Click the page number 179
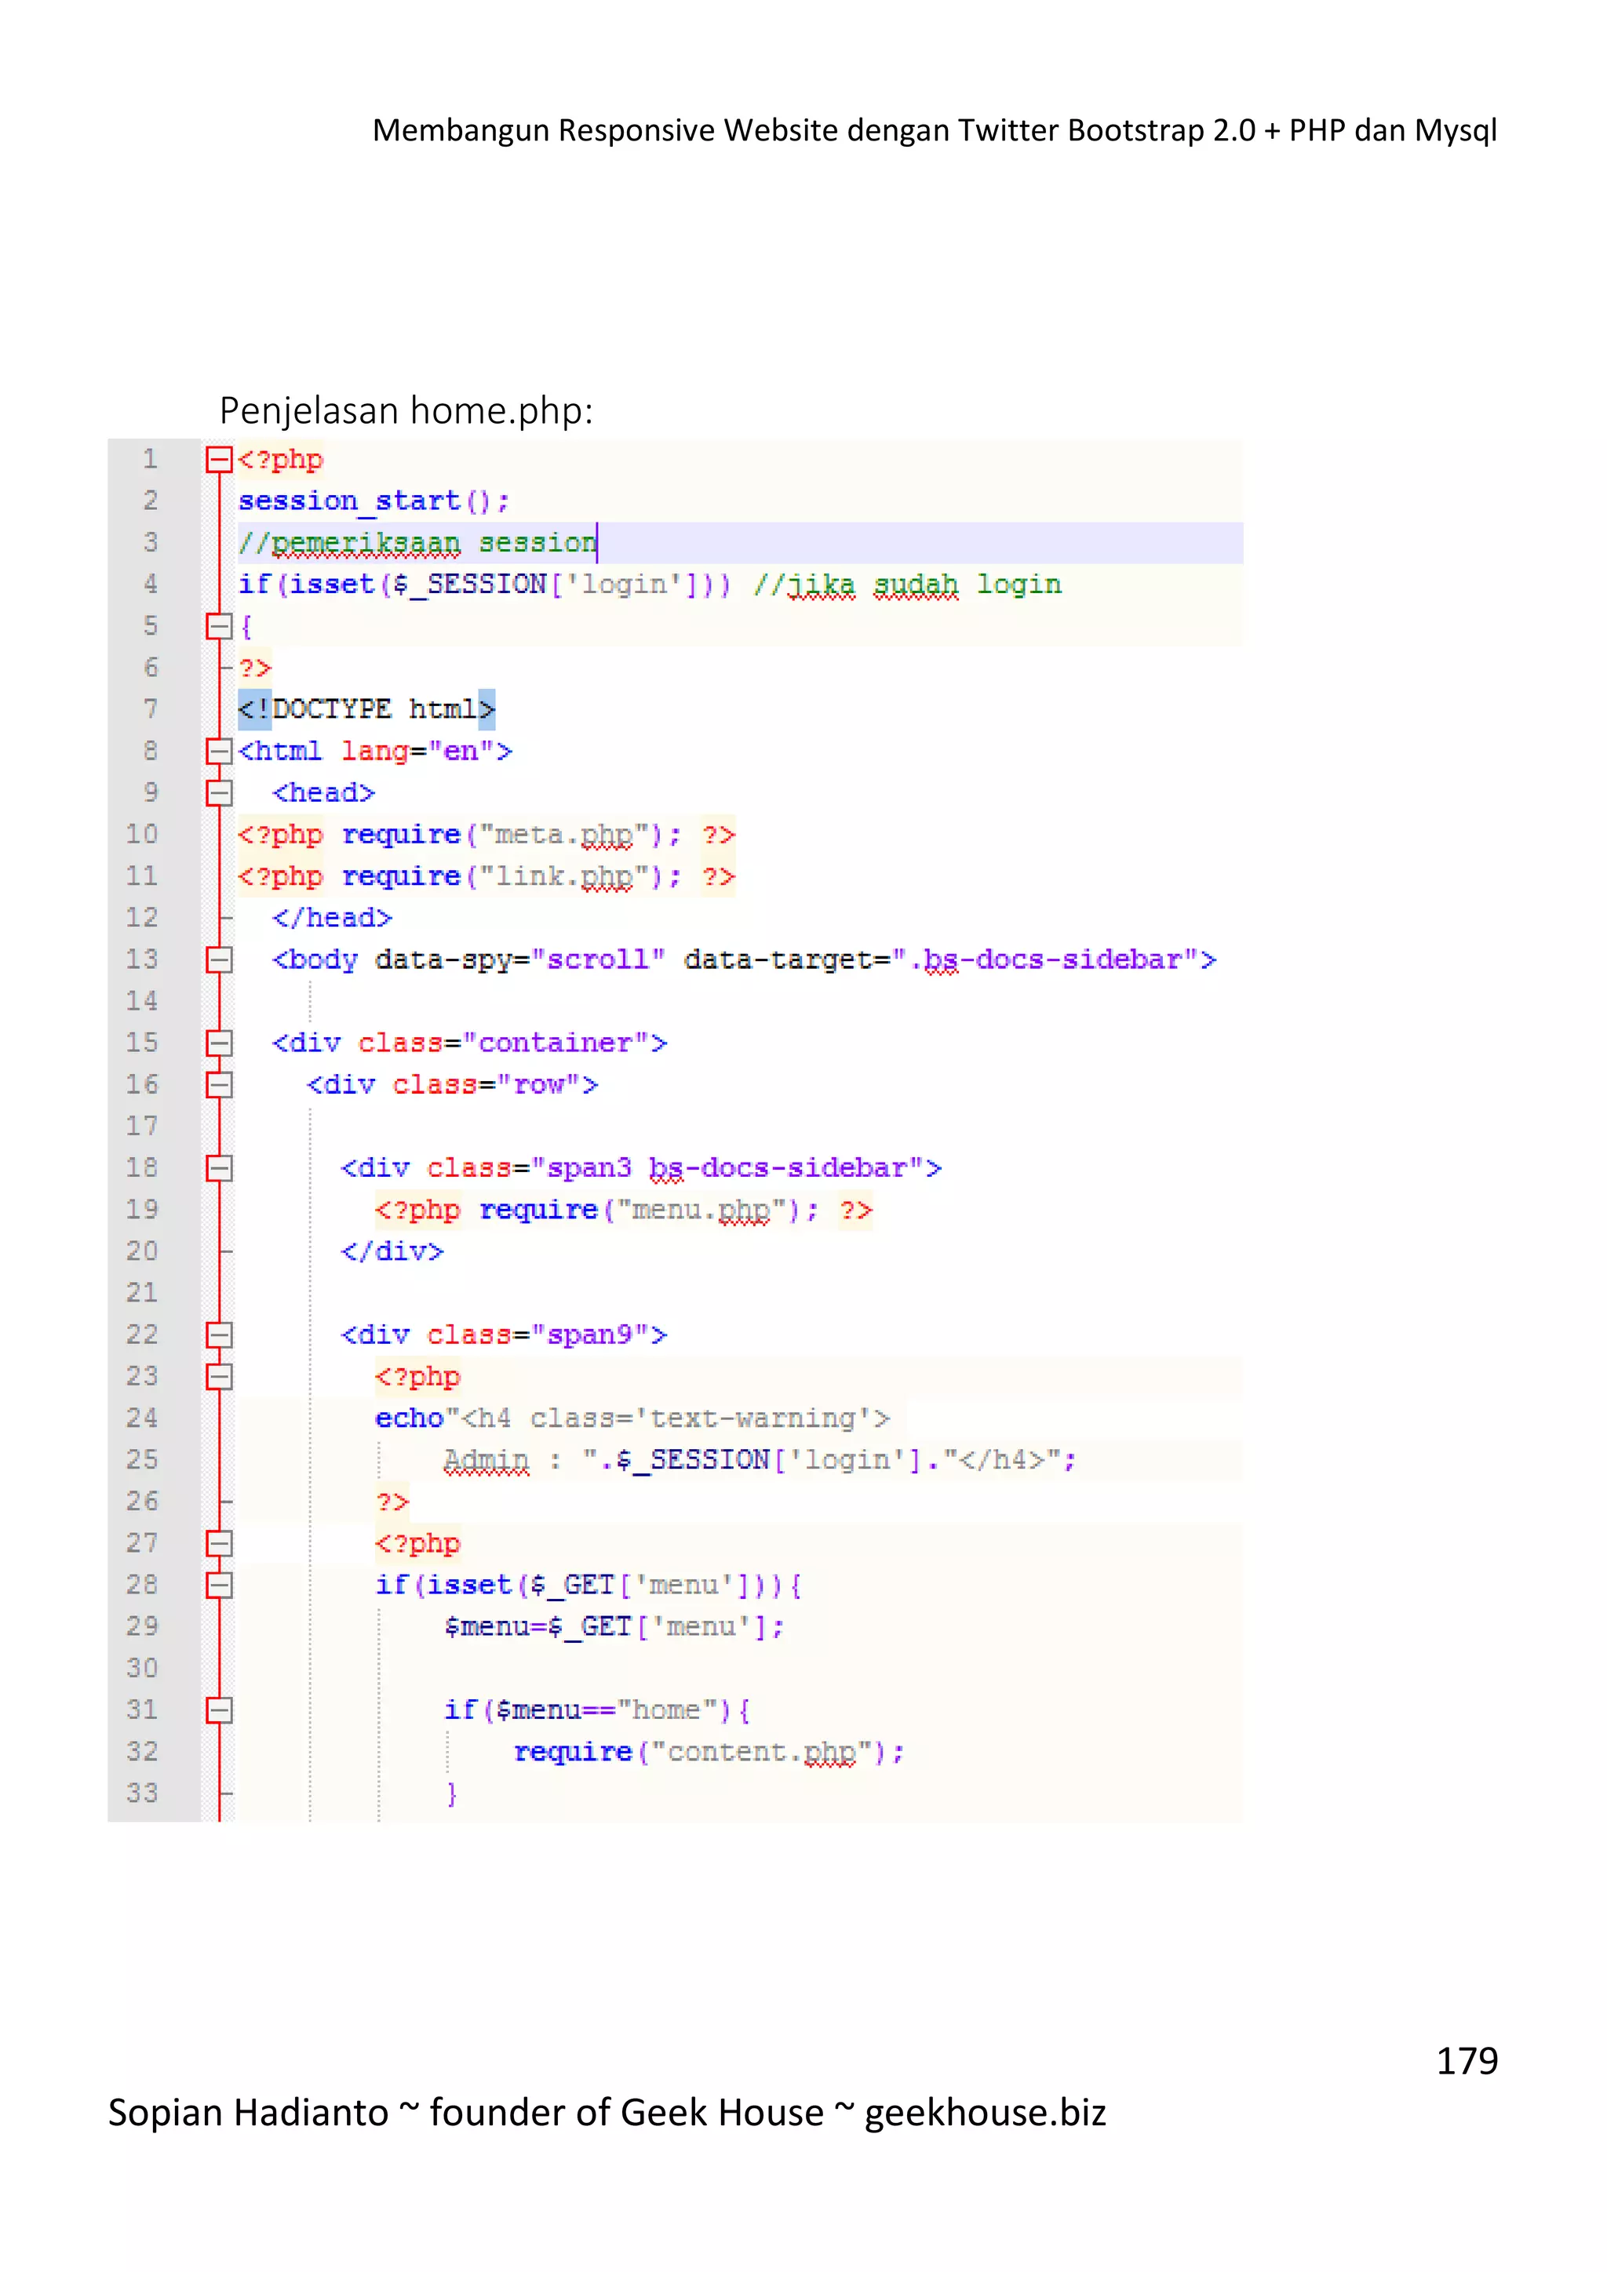Viewport: 1607px width, 2272px height. pos(1467,2060)
